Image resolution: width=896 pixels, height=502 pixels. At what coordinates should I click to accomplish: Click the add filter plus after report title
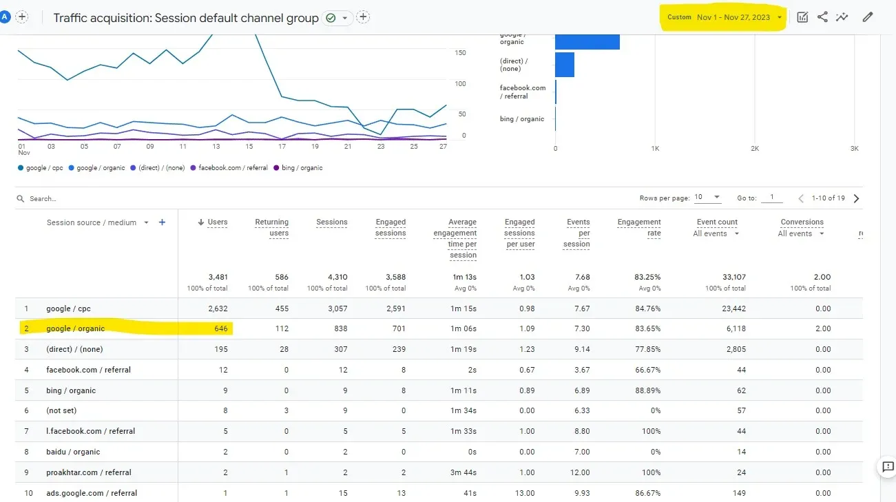pyautogui.click(x=364, y=17)
